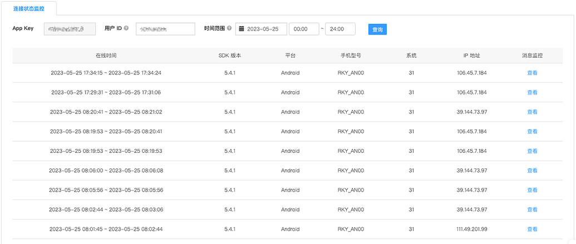This screenshot has width=576, height=244.
Task: Select online time 17:34:15 ~ 17:34:24 cell
Action: click(x=106, y=73)
